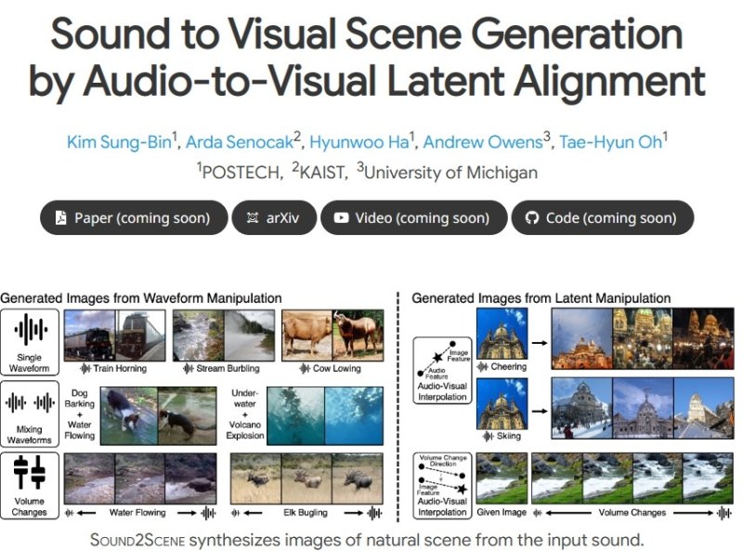Click the GitHub icon in the Code button

click(532, 218)
